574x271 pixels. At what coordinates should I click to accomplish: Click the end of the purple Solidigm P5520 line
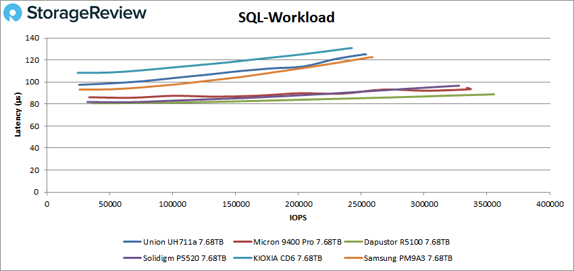click(459, 86)
